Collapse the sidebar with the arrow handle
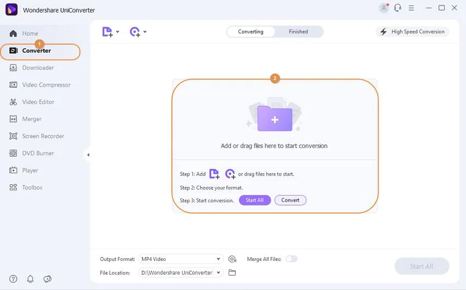Viewport: 466px width, 290px height. click(88, 155)
